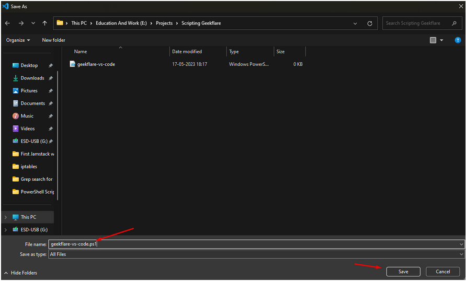This screenshot has height=281, width=466.
Task: Open the PowerShell Scrip folder
Action: 33,192
